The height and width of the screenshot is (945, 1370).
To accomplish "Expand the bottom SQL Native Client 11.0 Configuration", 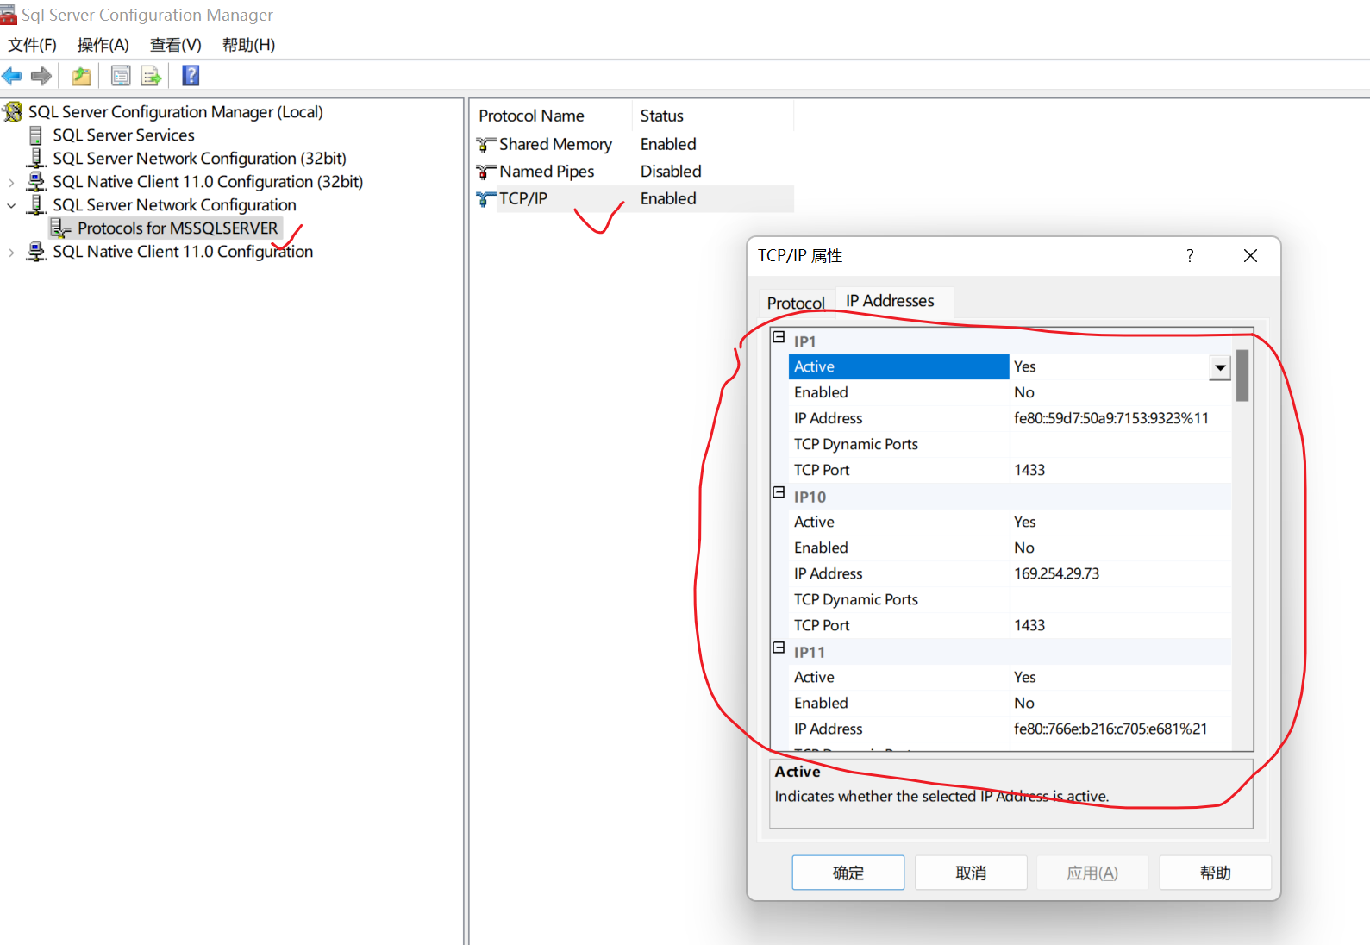I will [11, 252].
